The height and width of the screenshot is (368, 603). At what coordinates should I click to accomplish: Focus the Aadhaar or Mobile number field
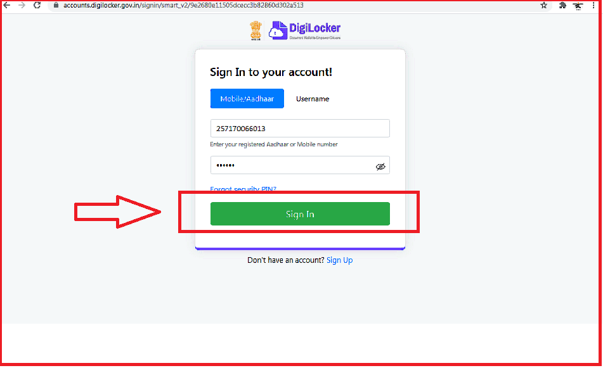[x=300, y=129]
